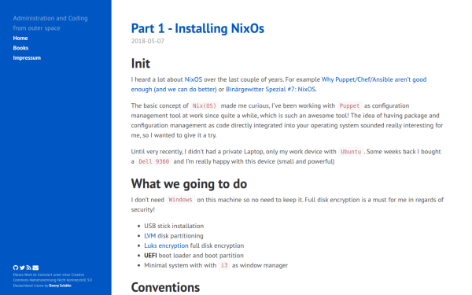Click the 'What we going to do' heading
472x295 pixels.
[189, 183]
